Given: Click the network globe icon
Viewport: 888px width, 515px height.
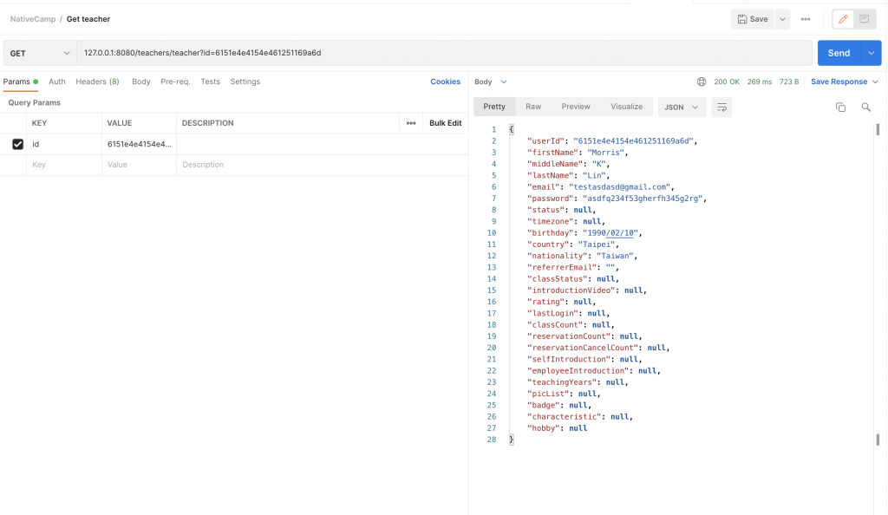Looking at the screenshot, I should 702,81.
